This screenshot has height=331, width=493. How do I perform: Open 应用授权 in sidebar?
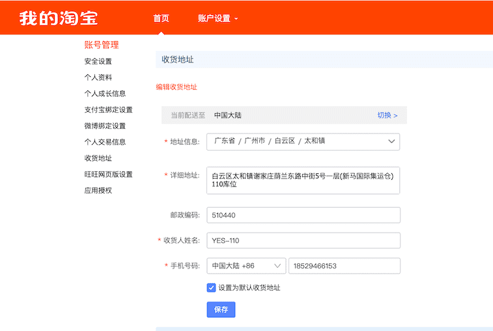[x=98, y=190]
